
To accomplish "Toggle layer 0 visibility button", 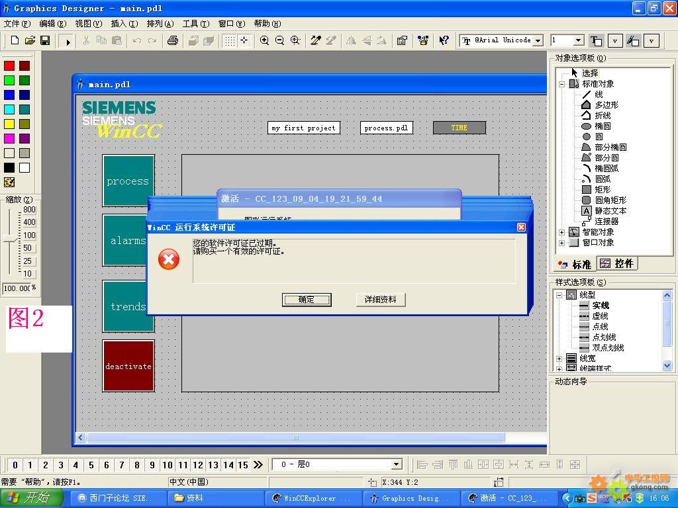I will point(15,465).
